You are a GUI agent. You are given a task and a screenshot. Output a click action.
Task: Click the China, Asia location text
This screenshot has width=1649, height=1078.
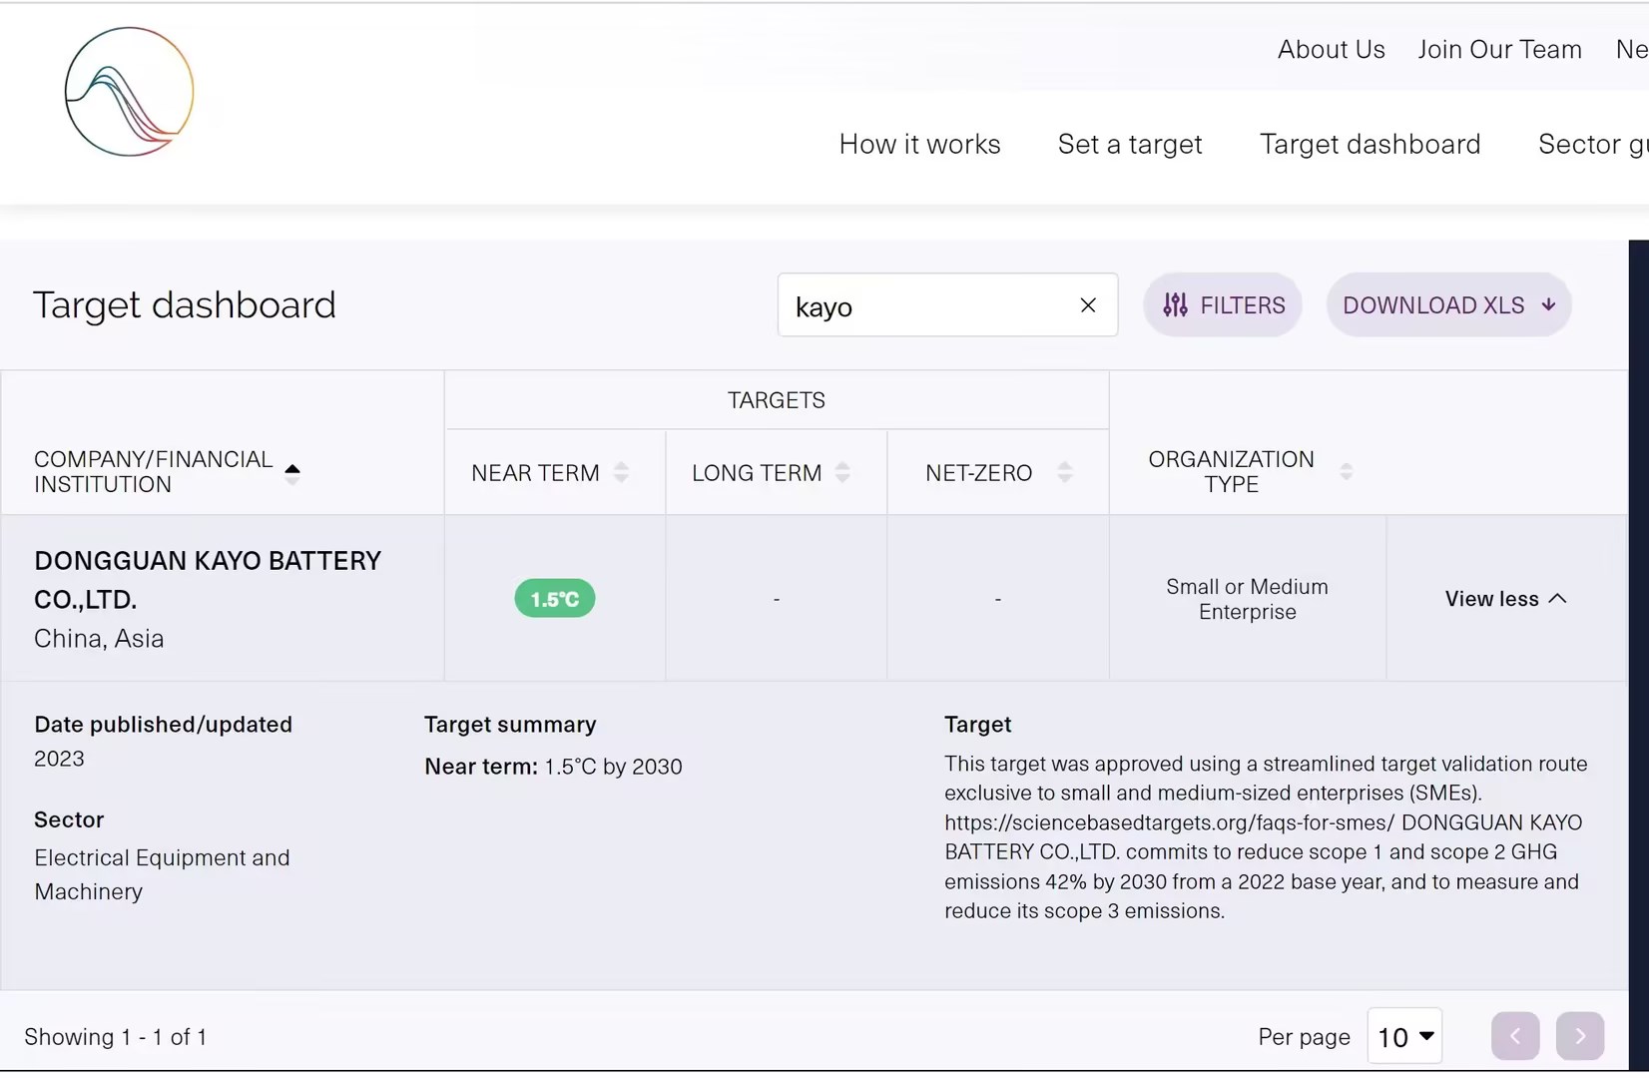[99, 639]
